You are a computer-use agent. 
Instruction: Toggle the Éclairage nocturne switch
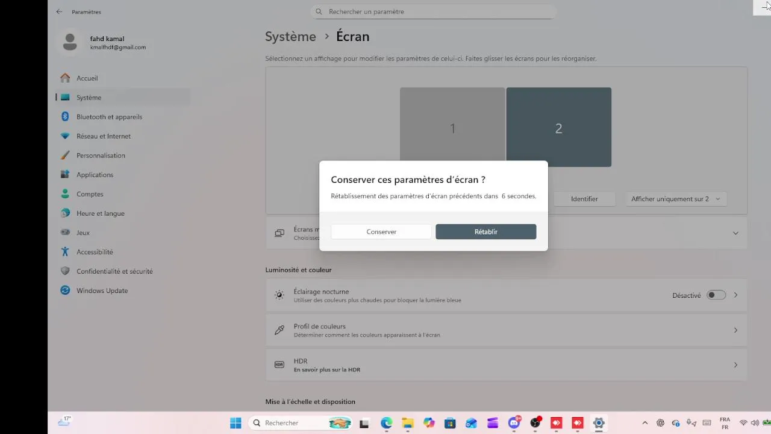716,295
